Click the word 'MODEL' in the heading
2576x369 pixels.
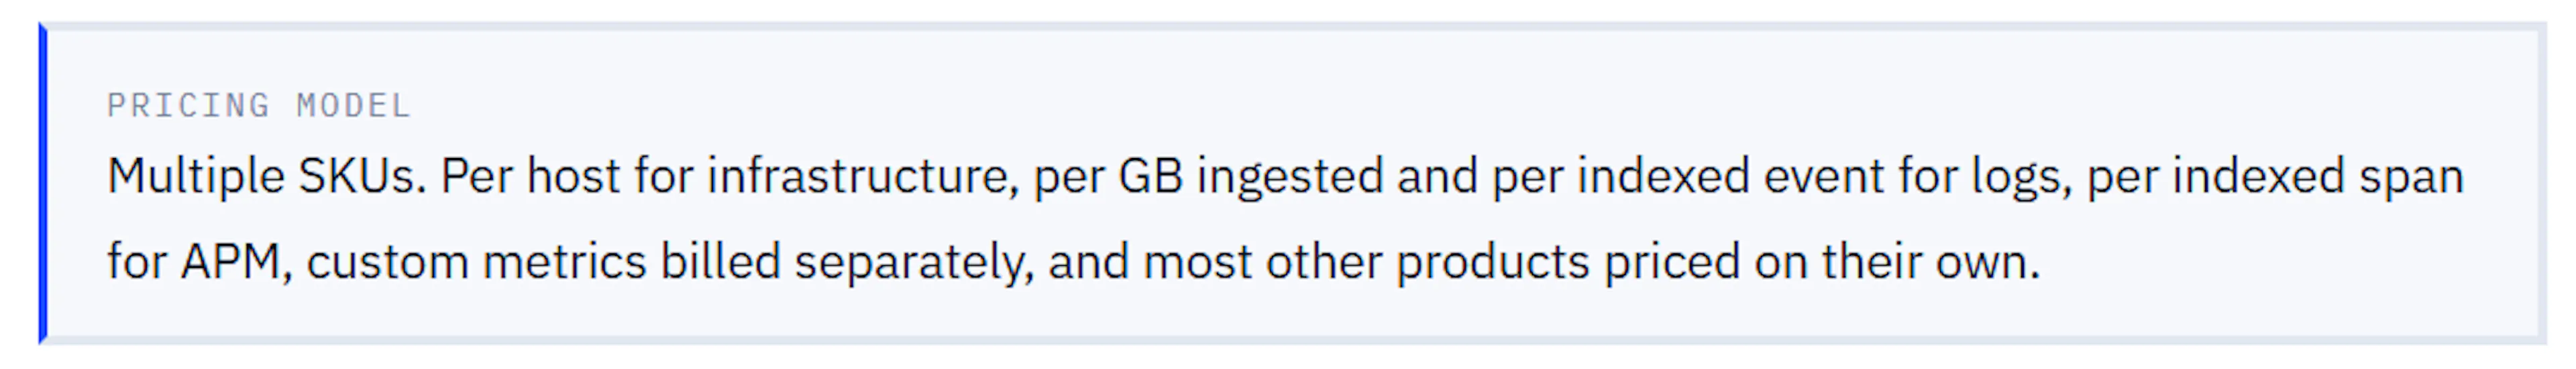[x=353, y=106]
